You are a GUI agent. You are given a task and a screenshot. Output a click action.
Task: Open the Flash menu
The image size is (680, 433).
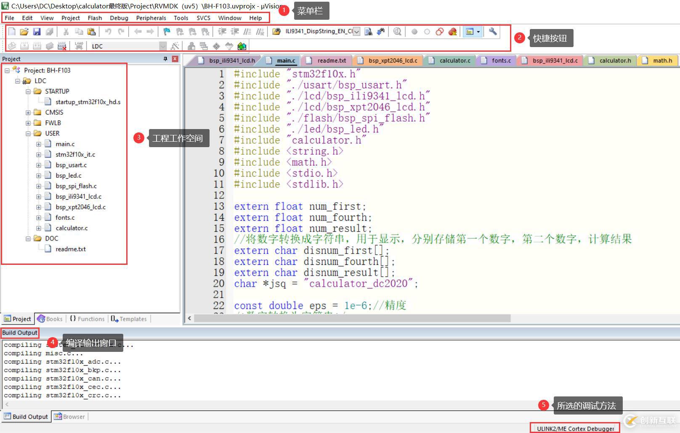tap(95, 18)
